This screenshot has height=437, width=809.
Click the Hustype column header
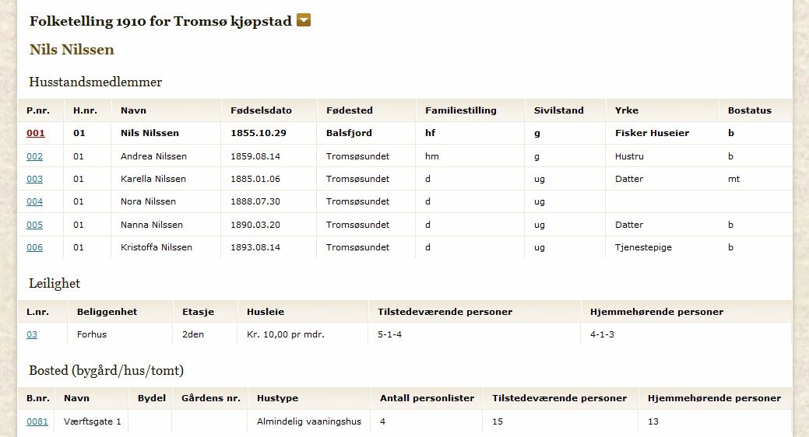(277, 398)
